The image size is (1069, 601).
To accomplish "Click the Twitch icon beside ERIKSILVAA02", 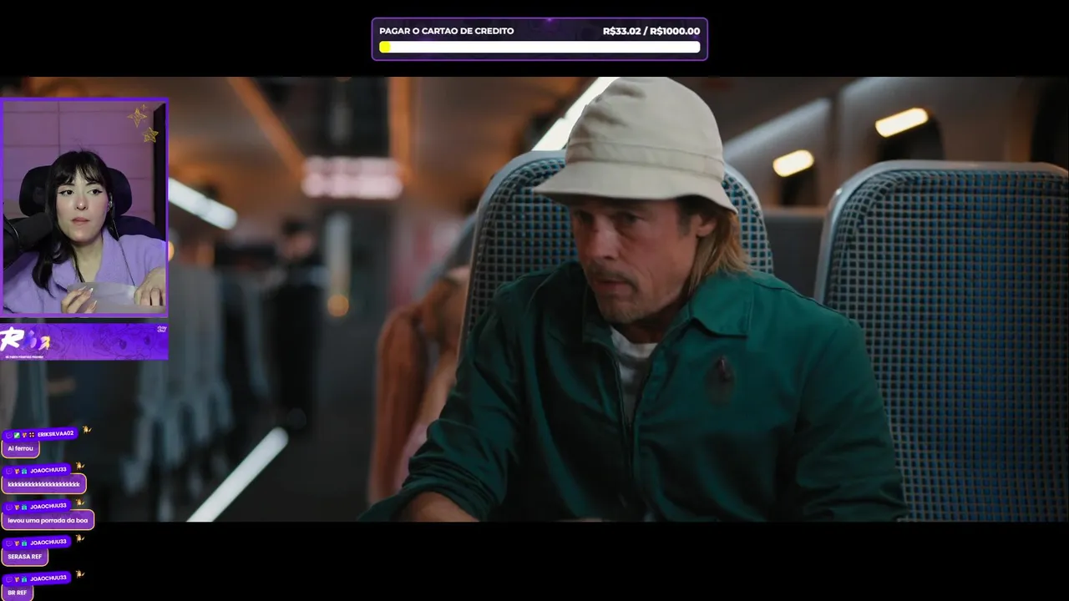I will point(9,435).
